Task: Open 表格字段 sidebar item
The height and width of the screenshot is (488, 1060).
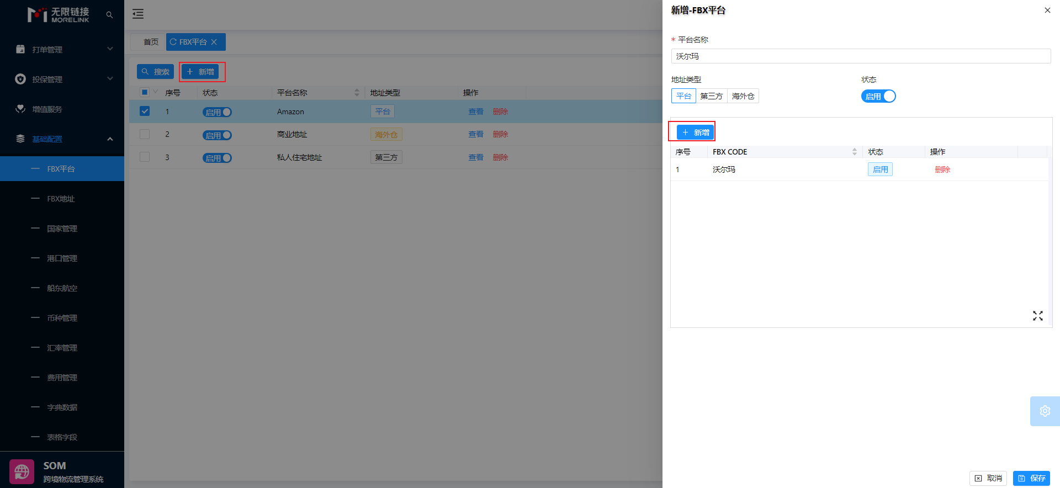Action: point(62,437)
